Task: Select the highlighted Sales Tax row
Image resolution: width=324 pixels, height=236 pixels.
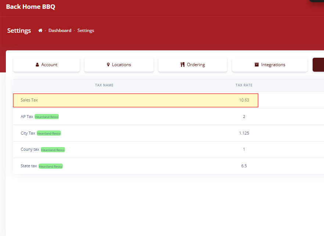Action: pos(136,100)
